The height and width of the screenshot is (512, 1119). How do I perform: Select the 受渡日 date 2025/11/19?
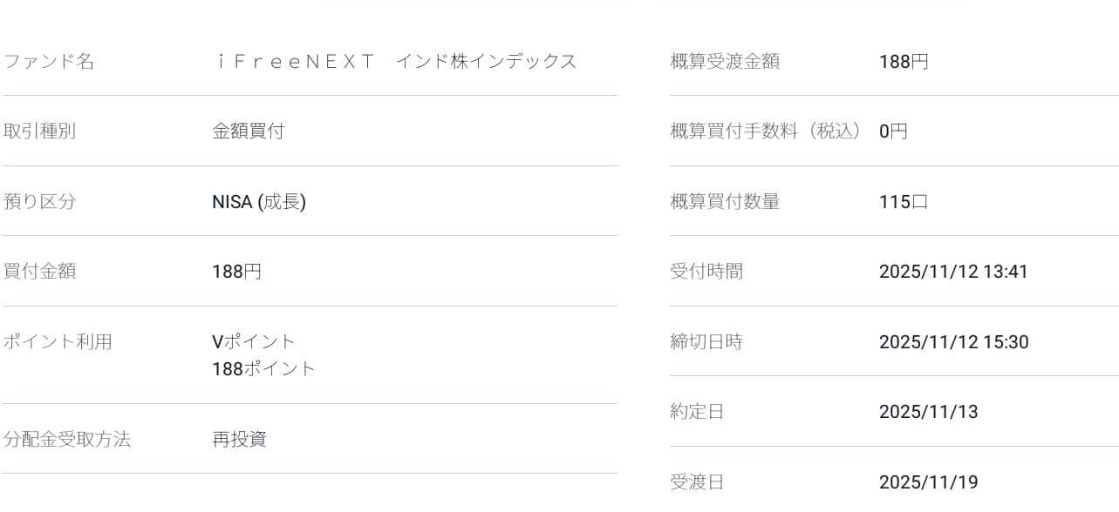pyautogui.click(x=928, y=482)
